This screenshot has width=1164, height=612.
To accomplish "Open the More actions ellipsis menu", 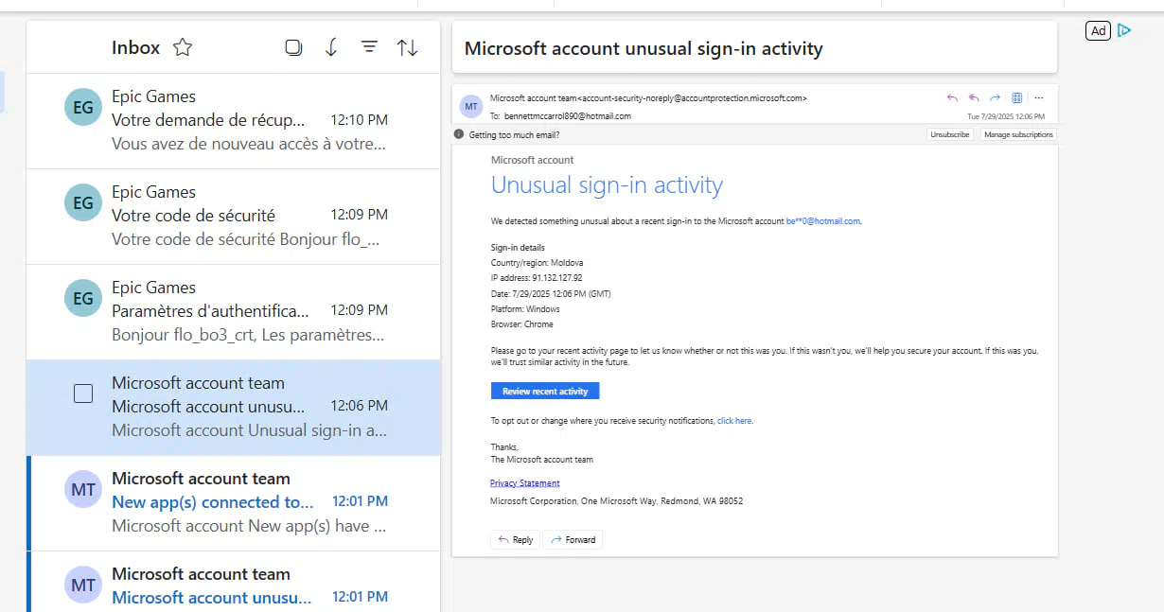I will (1039, 97).
